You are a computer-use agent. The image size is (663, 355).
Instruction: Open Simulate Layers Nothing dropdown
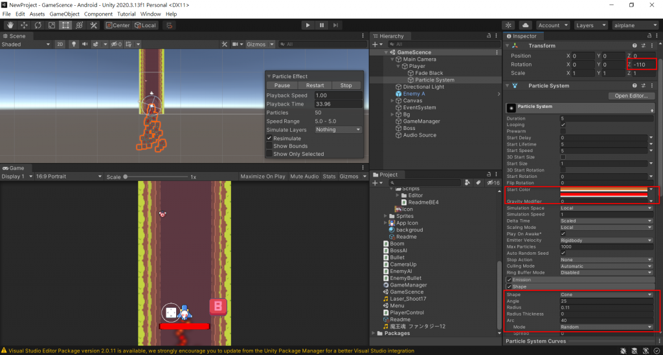pyautogui.click(x=338, y=129)
